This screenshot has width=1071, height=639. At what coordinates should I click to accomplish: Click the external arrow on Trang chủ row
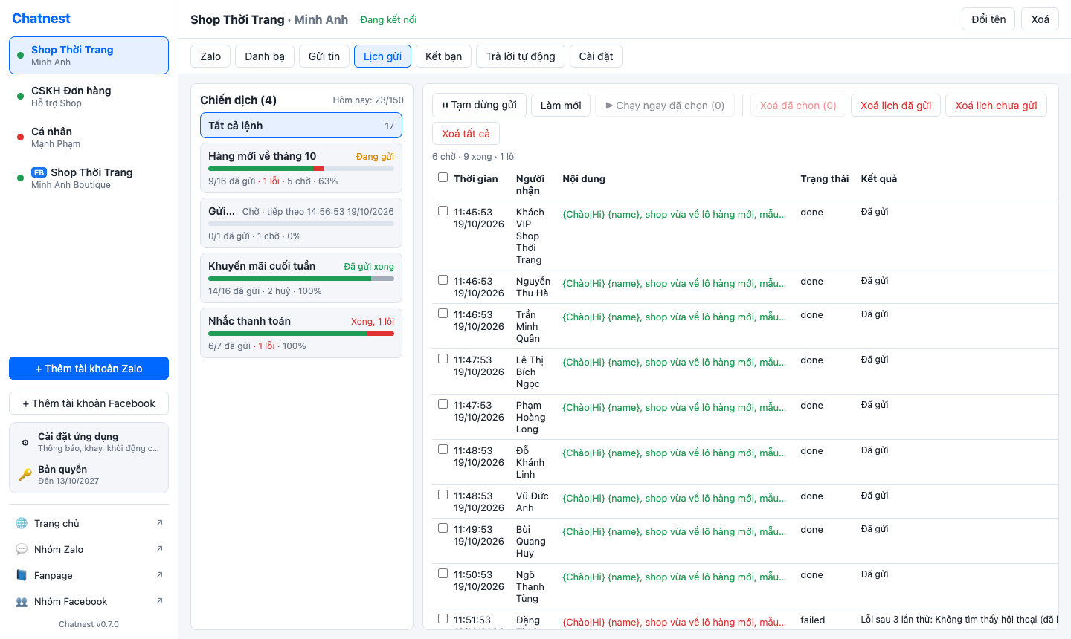pos(159,523)
